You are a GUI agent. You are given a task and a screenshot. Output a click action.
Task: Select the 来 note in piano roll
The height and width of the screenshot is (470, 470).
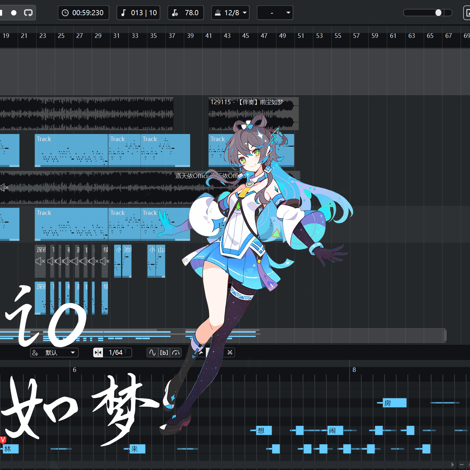138,449
